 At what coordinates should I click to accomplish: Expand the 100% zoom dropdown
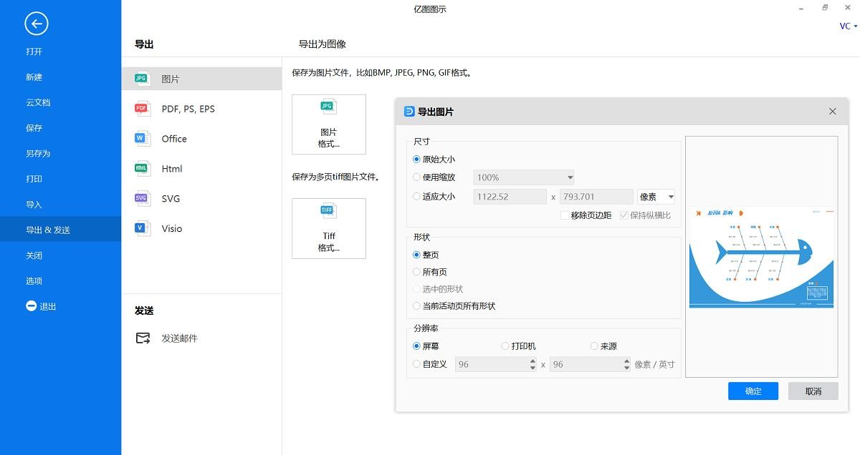pos(524,177)
